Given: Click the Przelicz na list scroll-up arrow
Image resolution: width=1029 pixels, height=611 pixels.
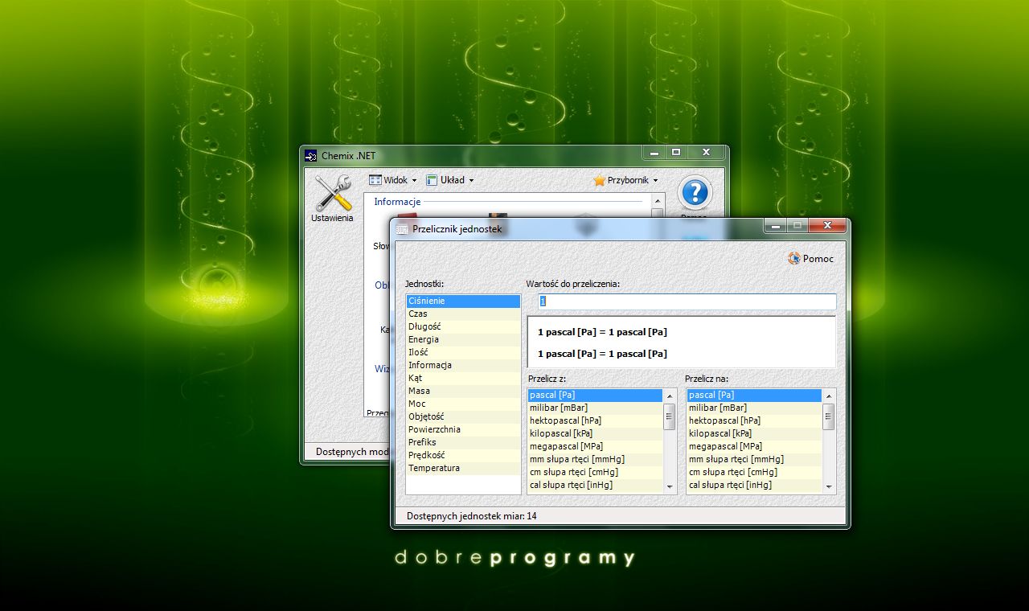Looking at the screenshot, I should tap(829, 396).
